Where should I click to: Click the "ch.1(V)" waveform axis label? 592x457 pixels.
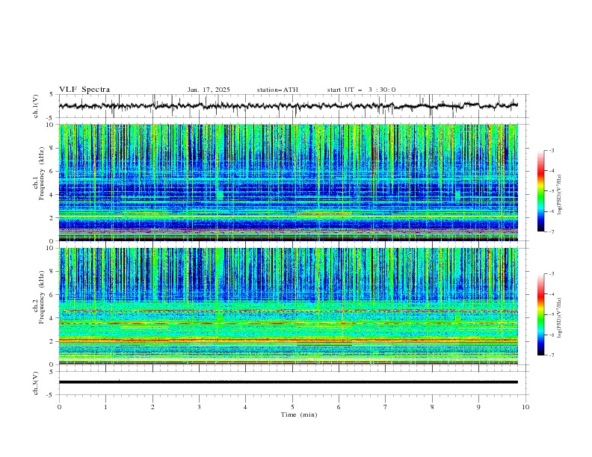(36, 106)
